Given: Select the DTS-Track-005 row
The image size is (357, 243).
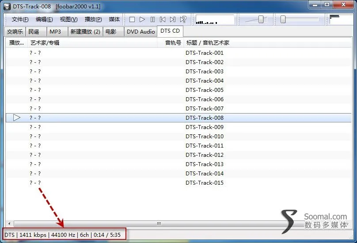Looking at the screenshot, I should coord(178,90).
